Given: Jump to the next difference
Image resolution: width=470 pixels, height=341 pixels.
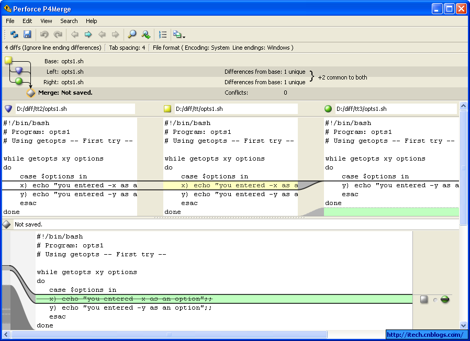Looking at the screenshot, I should pyautogui.click(x=88, y=35).
